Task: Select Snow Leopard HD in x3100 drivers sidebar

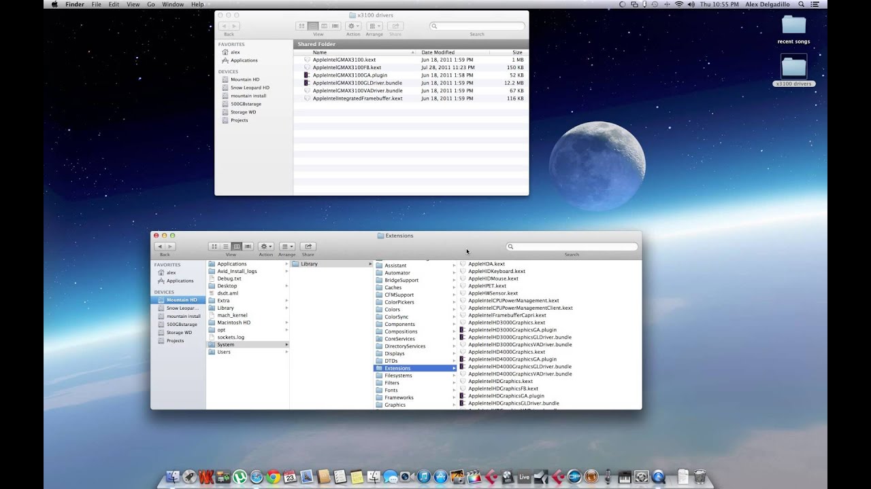Action: pos(250,88)
